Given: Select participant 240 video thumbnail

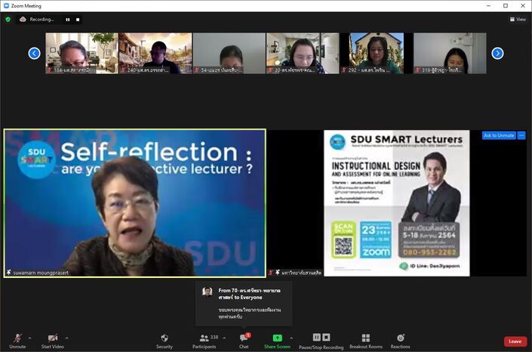Looking at the screenshot, I should (155, 53).
